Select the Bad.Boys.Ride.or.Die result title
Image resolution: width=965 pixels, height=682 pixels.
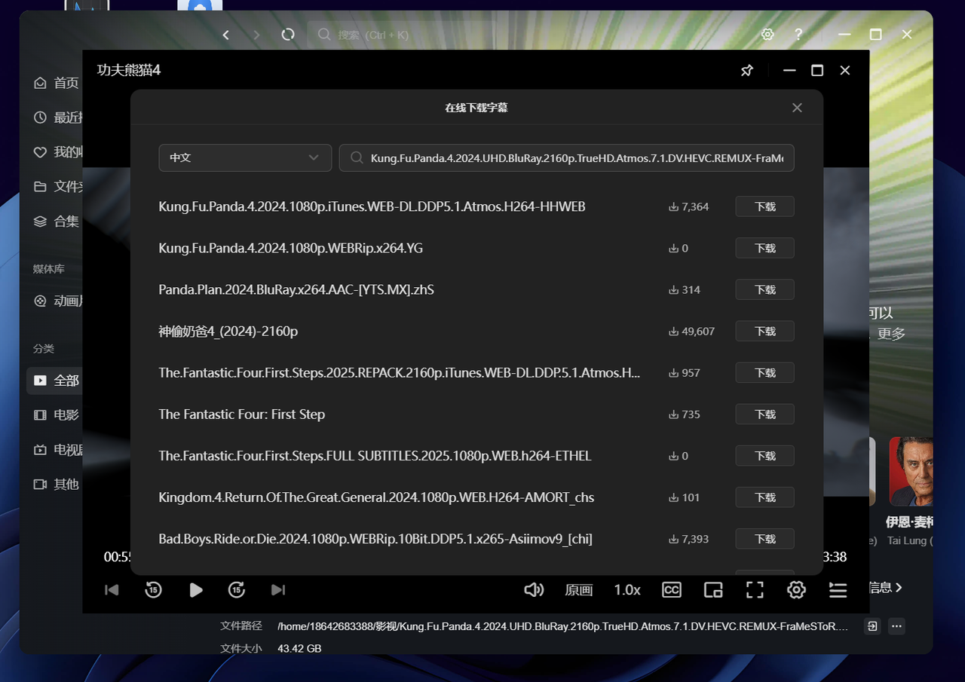pos(375,539)
